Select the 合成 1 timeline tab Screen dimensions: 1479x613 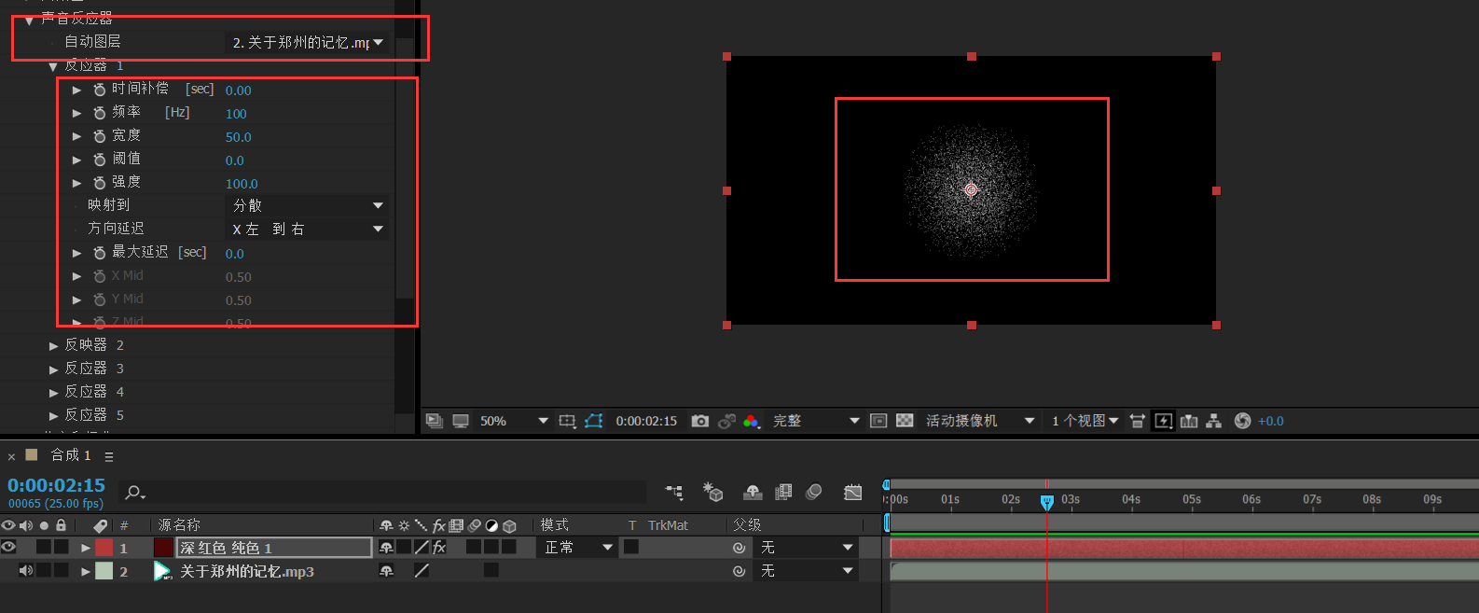point(71,455)
